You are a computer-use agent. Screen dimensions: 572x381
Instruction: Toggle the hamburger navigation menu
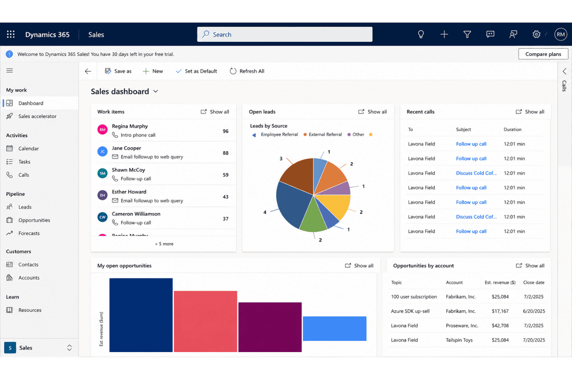coord(10,71)
